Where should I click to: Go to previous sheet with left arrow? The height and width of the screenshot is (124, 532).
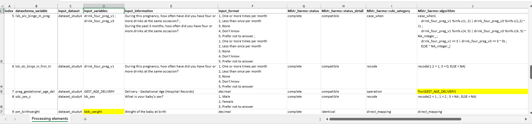(6, 119)
